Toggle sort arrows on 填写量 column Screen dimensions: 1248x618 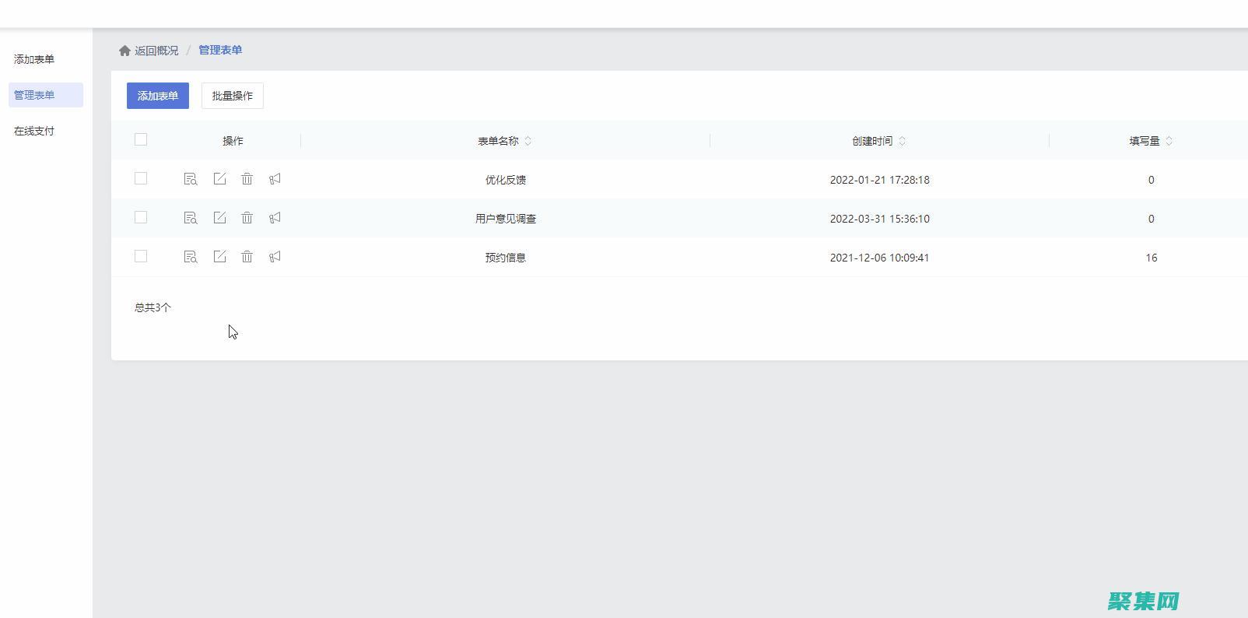(1169, 141)
